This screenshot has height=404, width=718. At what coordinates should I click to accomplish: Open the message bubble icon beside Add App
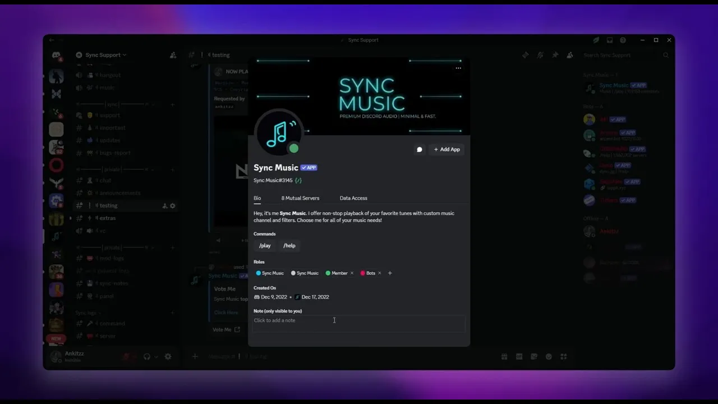[419, 150]
